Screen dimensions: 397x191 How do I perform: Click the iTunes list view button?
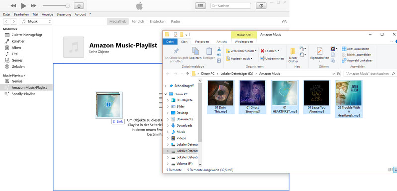tap(200, 6)
